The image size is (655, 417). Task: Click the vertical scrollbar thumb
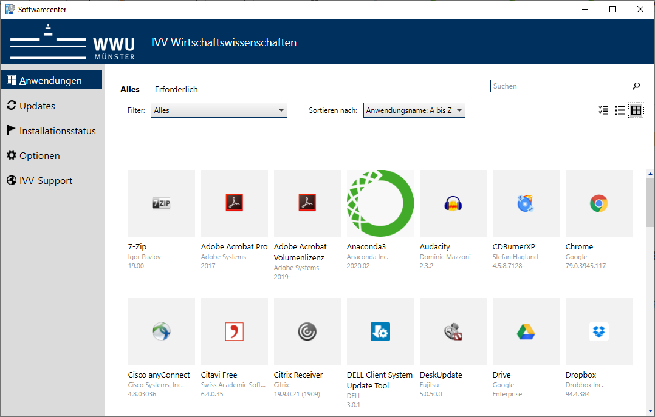tap(650, 203)
